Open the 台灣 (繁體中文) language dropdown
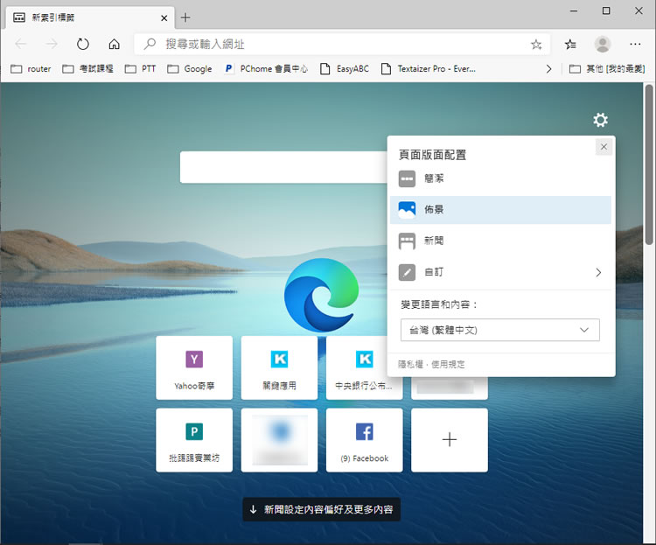Image resolution: width=656 pixels, height=545 pixels. click(x=500, y=331)
